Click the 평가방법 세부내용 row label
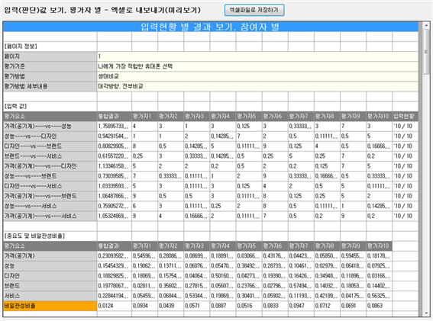The width and height of the screenshot is (433, 321). [x=50, y=86]
